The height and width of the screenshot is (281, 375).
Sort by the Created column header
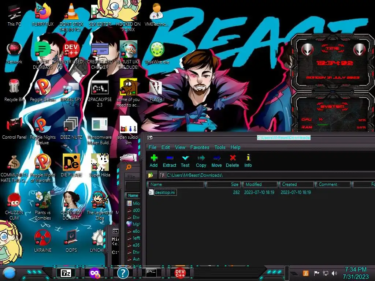(x=296, y=184)
